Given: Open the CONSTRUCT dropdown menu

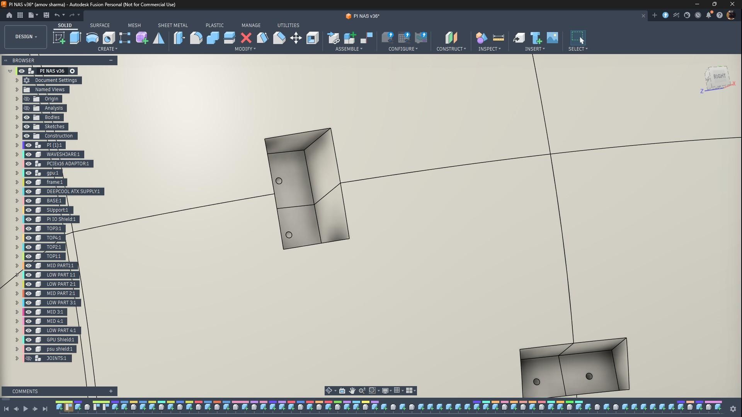Looking at the screenshot, I should coord(451,49).
